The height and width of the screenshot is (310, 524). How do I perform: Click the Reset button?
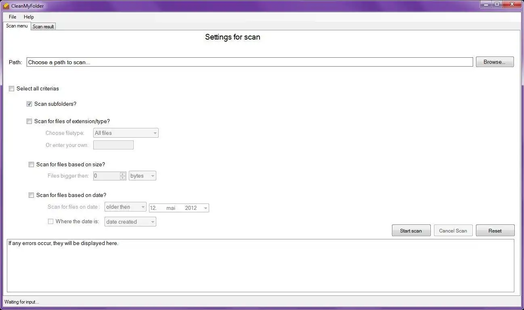pos(495,230)
